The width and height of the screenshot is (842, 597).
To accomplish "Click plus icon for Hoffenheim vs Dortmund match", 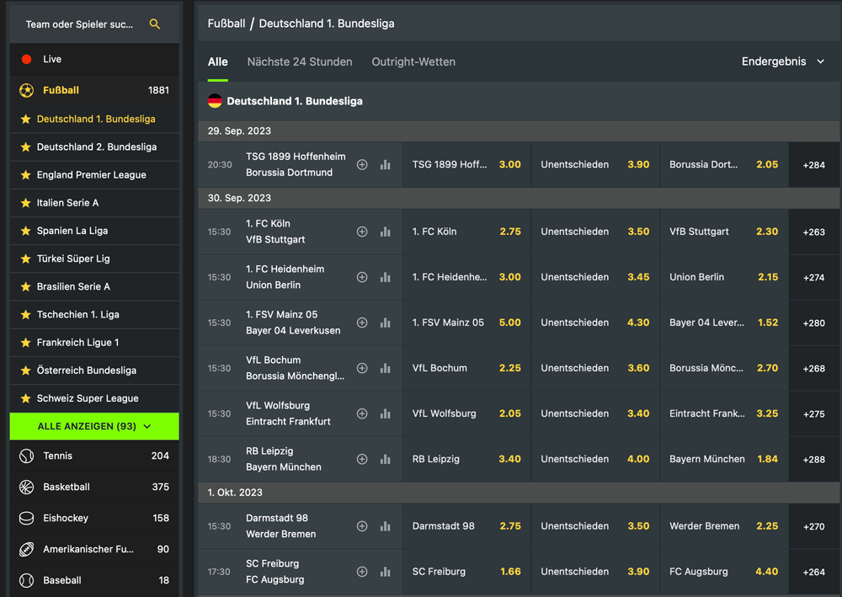I will point(362,165).
